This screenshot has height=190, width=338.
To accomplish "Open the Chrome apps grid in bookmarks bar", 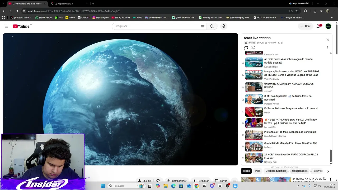I will tap(3, 18).
